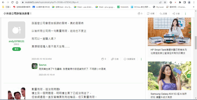Clap for post #34 showing 0

[104, 59]
